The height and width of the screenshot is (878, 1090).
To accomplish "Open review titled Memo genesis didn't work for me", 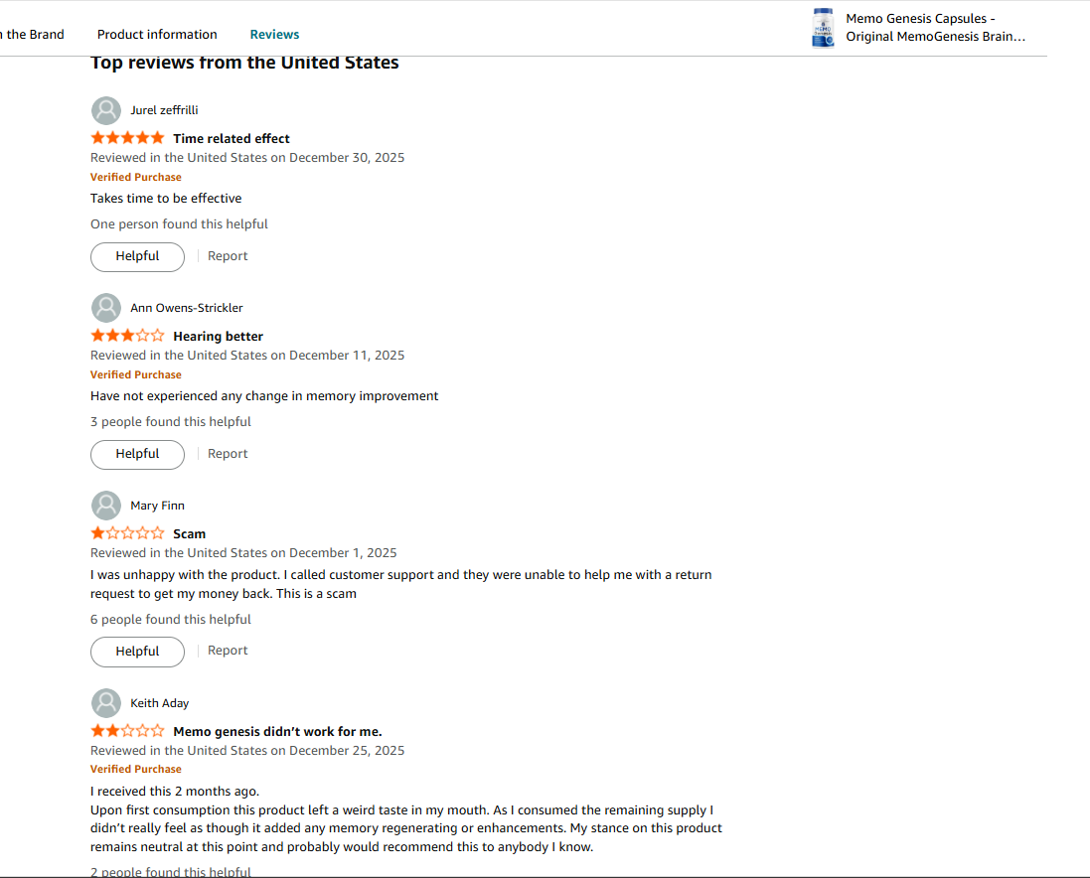I will pyautogui.click(x=277, y=732).
